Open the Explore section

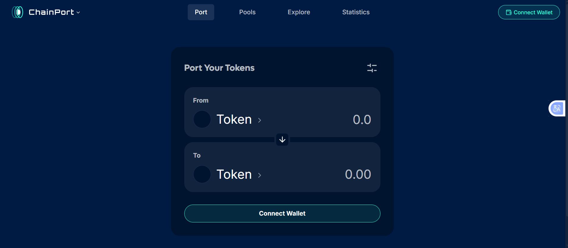pyautogui.click(x=299, y=12)
